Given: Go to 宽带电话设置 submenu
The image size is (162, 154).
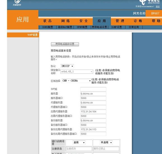Looking at the screenshot, I should coord(99,27).
